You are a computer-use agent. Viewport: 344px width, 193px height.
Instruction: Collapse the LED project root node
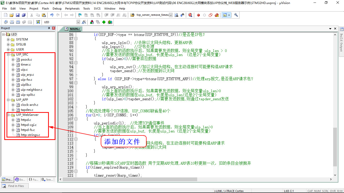pyautogui.click(x=3, y=34)
